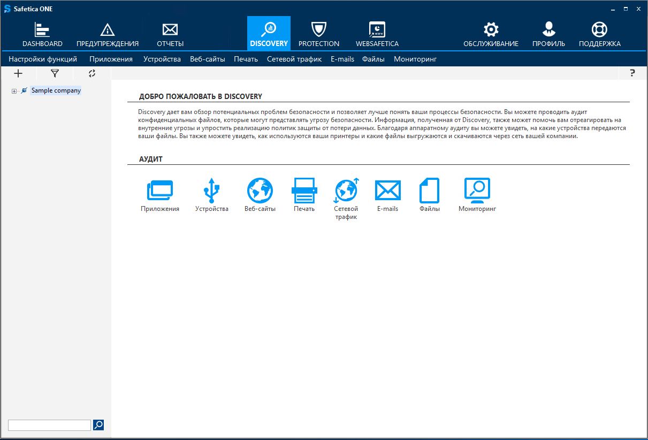
Task: Open the Печать printer icon
Action: click(x=304, y=191)
